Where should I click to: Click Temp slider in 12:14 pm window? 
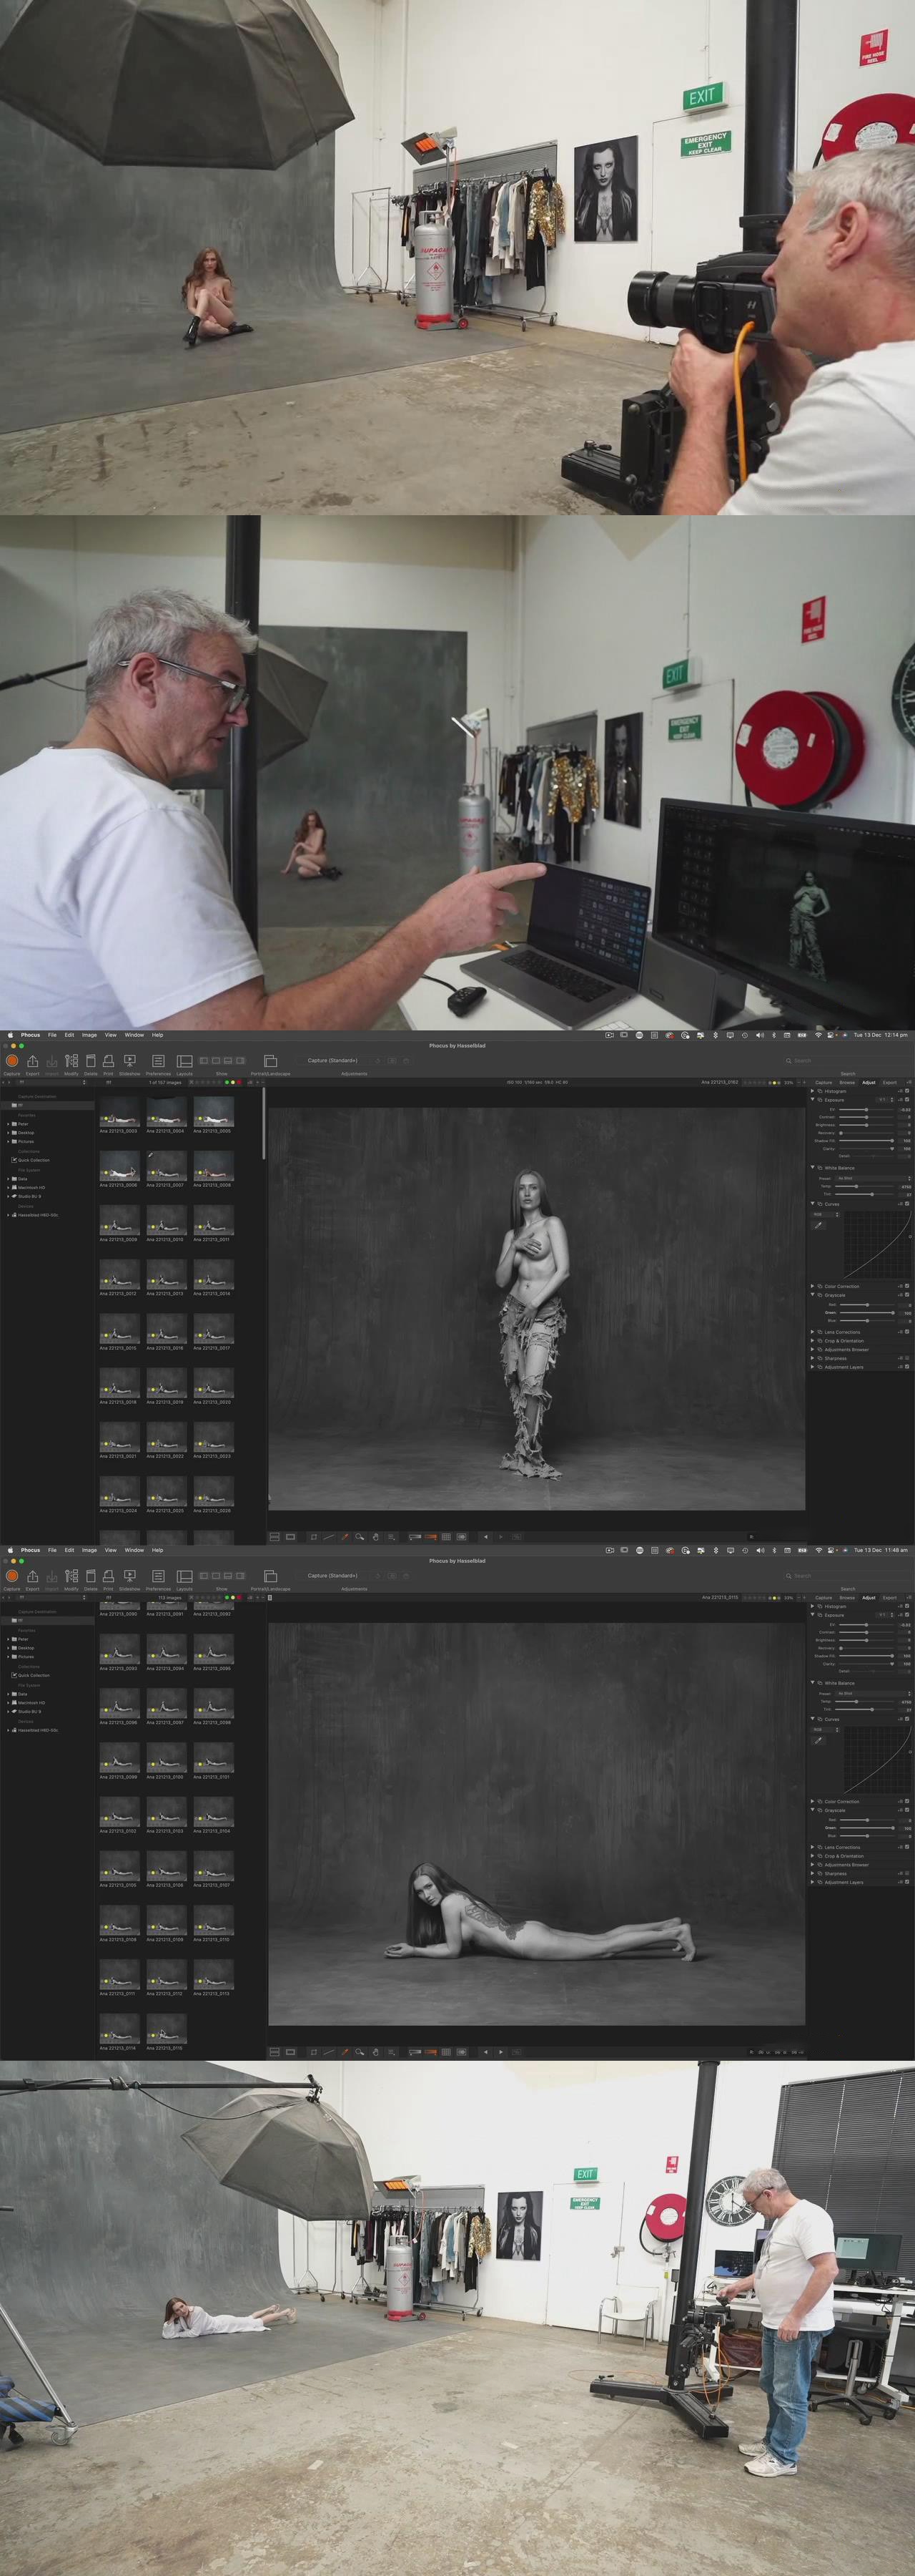point(866,1186)
